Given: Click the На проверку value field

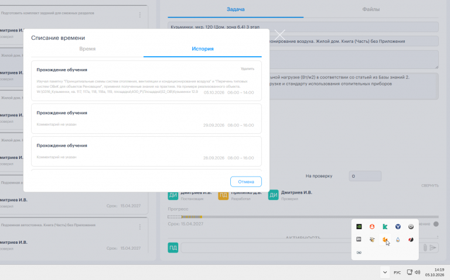Looking at the screenshot, I should [x=365, y=176].
